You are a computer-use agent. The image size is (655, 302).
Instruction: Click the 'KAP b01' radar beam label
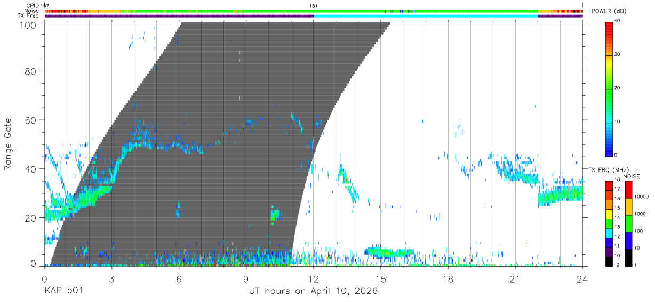click(x=63, y=291)
